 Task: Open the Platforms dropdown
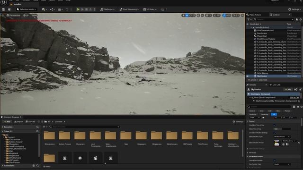[x=107, y=9]
